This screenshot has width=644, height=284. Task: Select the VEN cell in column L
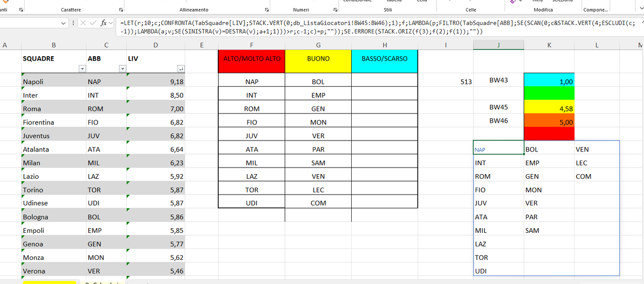pos(597,148)
